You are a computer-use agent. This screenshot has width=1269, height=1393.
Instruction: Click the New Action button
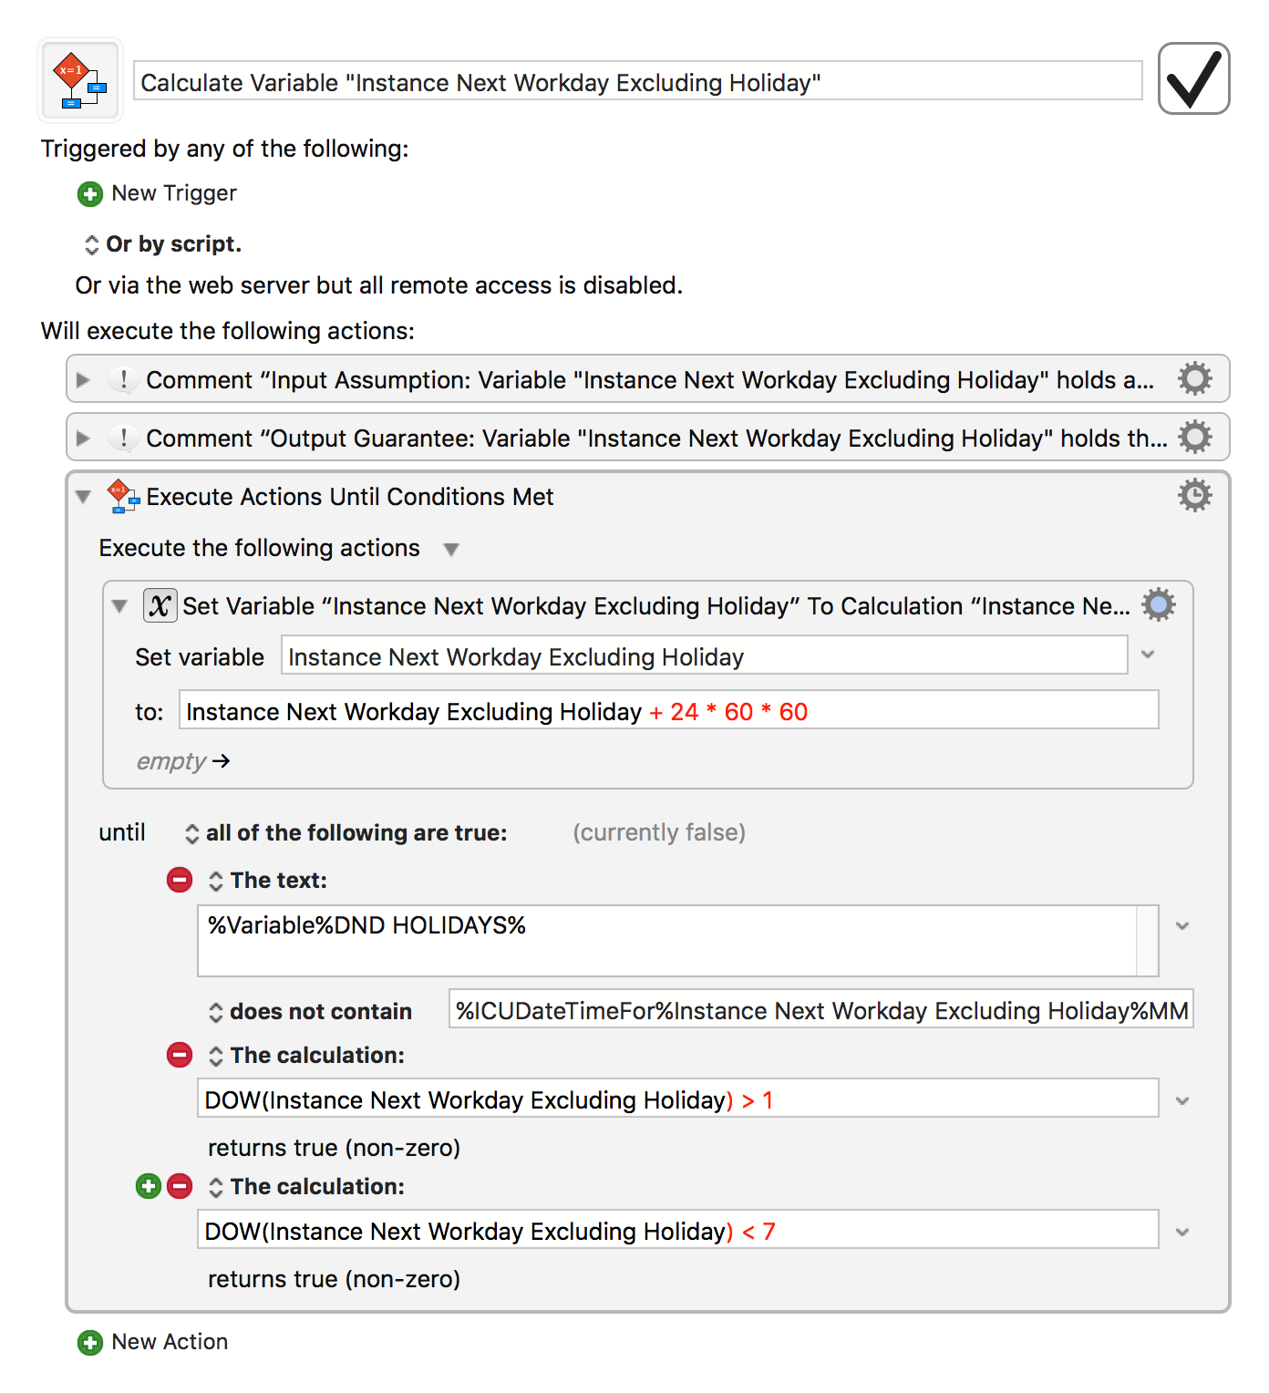click(x=90, y=1343)
